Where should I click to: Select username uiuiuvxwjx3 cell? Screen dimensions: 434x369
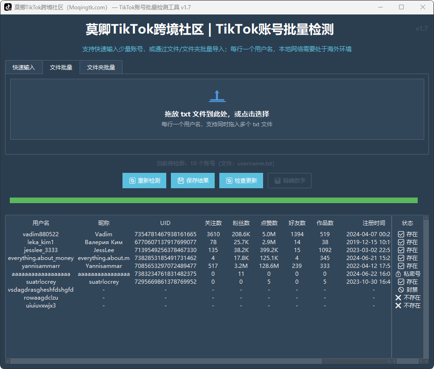point(41,306)
